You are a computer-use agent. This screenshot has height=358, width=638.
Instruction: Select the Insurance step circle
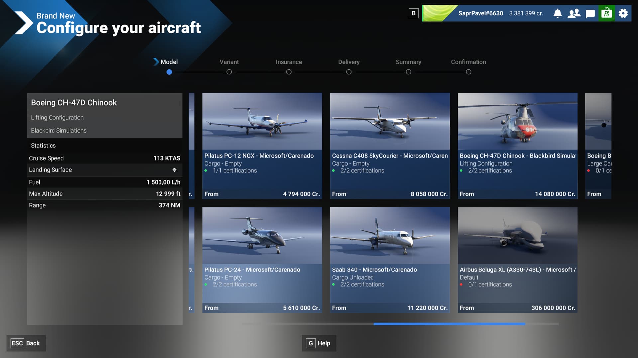point(289,72)
